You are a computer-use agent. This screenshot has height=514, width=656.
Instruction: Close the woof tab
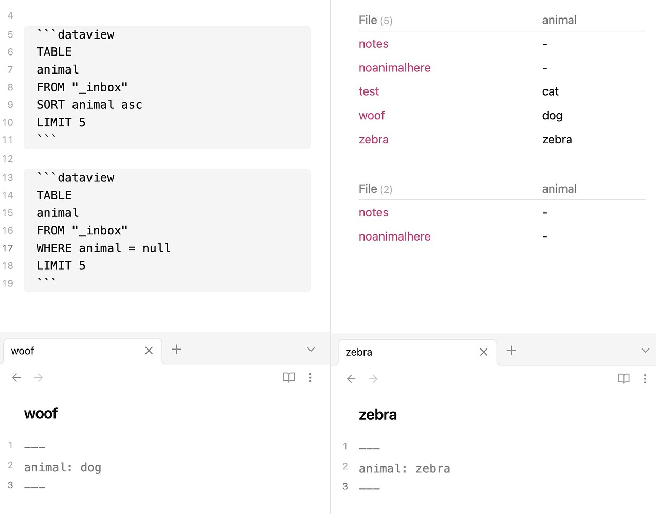pyautogui.click(x=149, y=351)
